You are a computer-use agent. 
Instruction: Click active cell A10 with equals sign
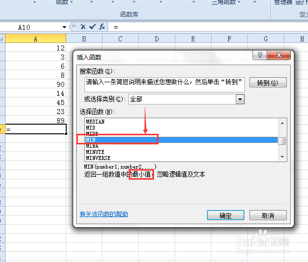pyautogui.click(x=35, y=129)
